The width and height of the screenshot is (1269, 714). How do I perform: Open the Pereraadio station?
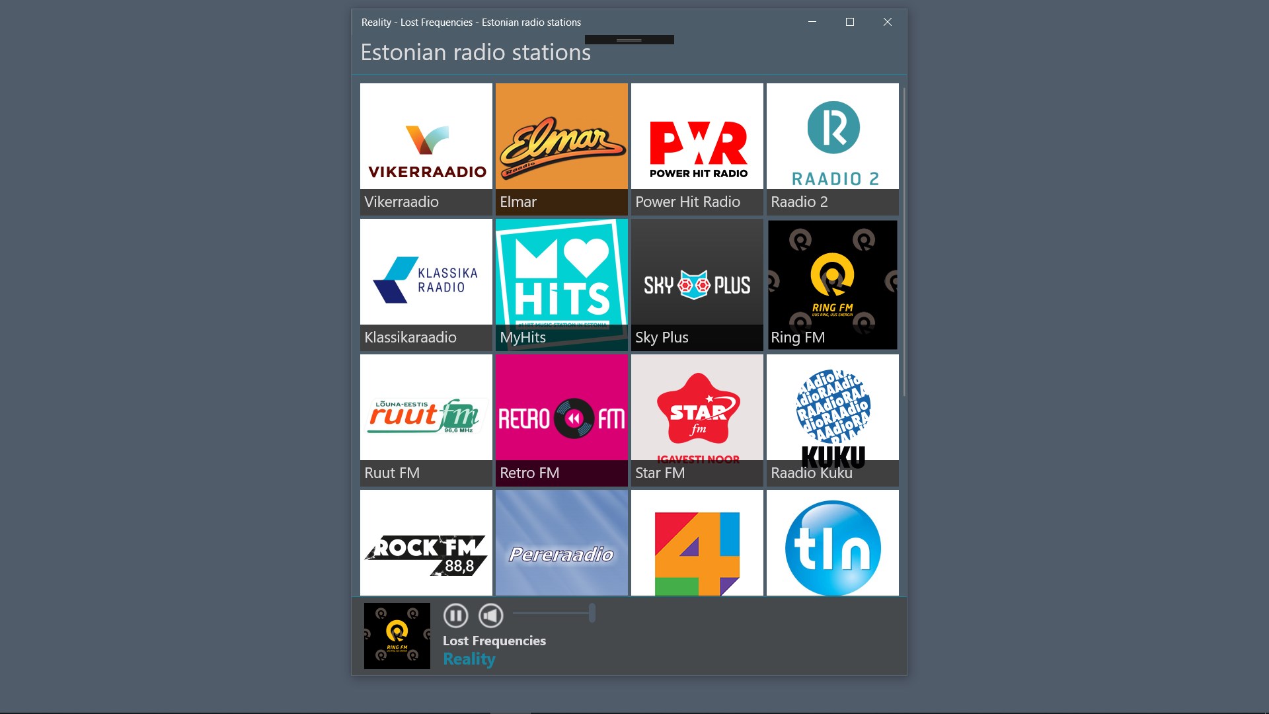tap(561, 542)
